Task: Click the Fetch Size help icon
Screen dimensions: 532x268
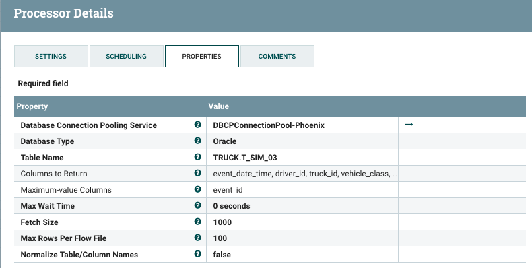Action: tap(198, 222)
